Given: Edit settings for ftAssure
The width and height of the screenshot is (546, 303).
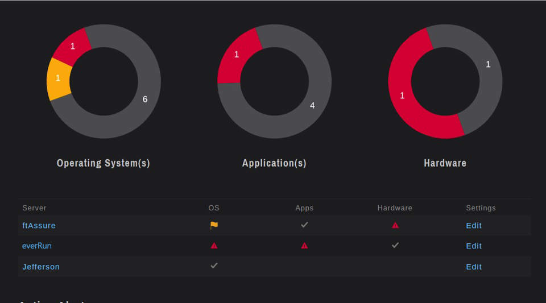Looking at the screenshot, I should 474,226.
